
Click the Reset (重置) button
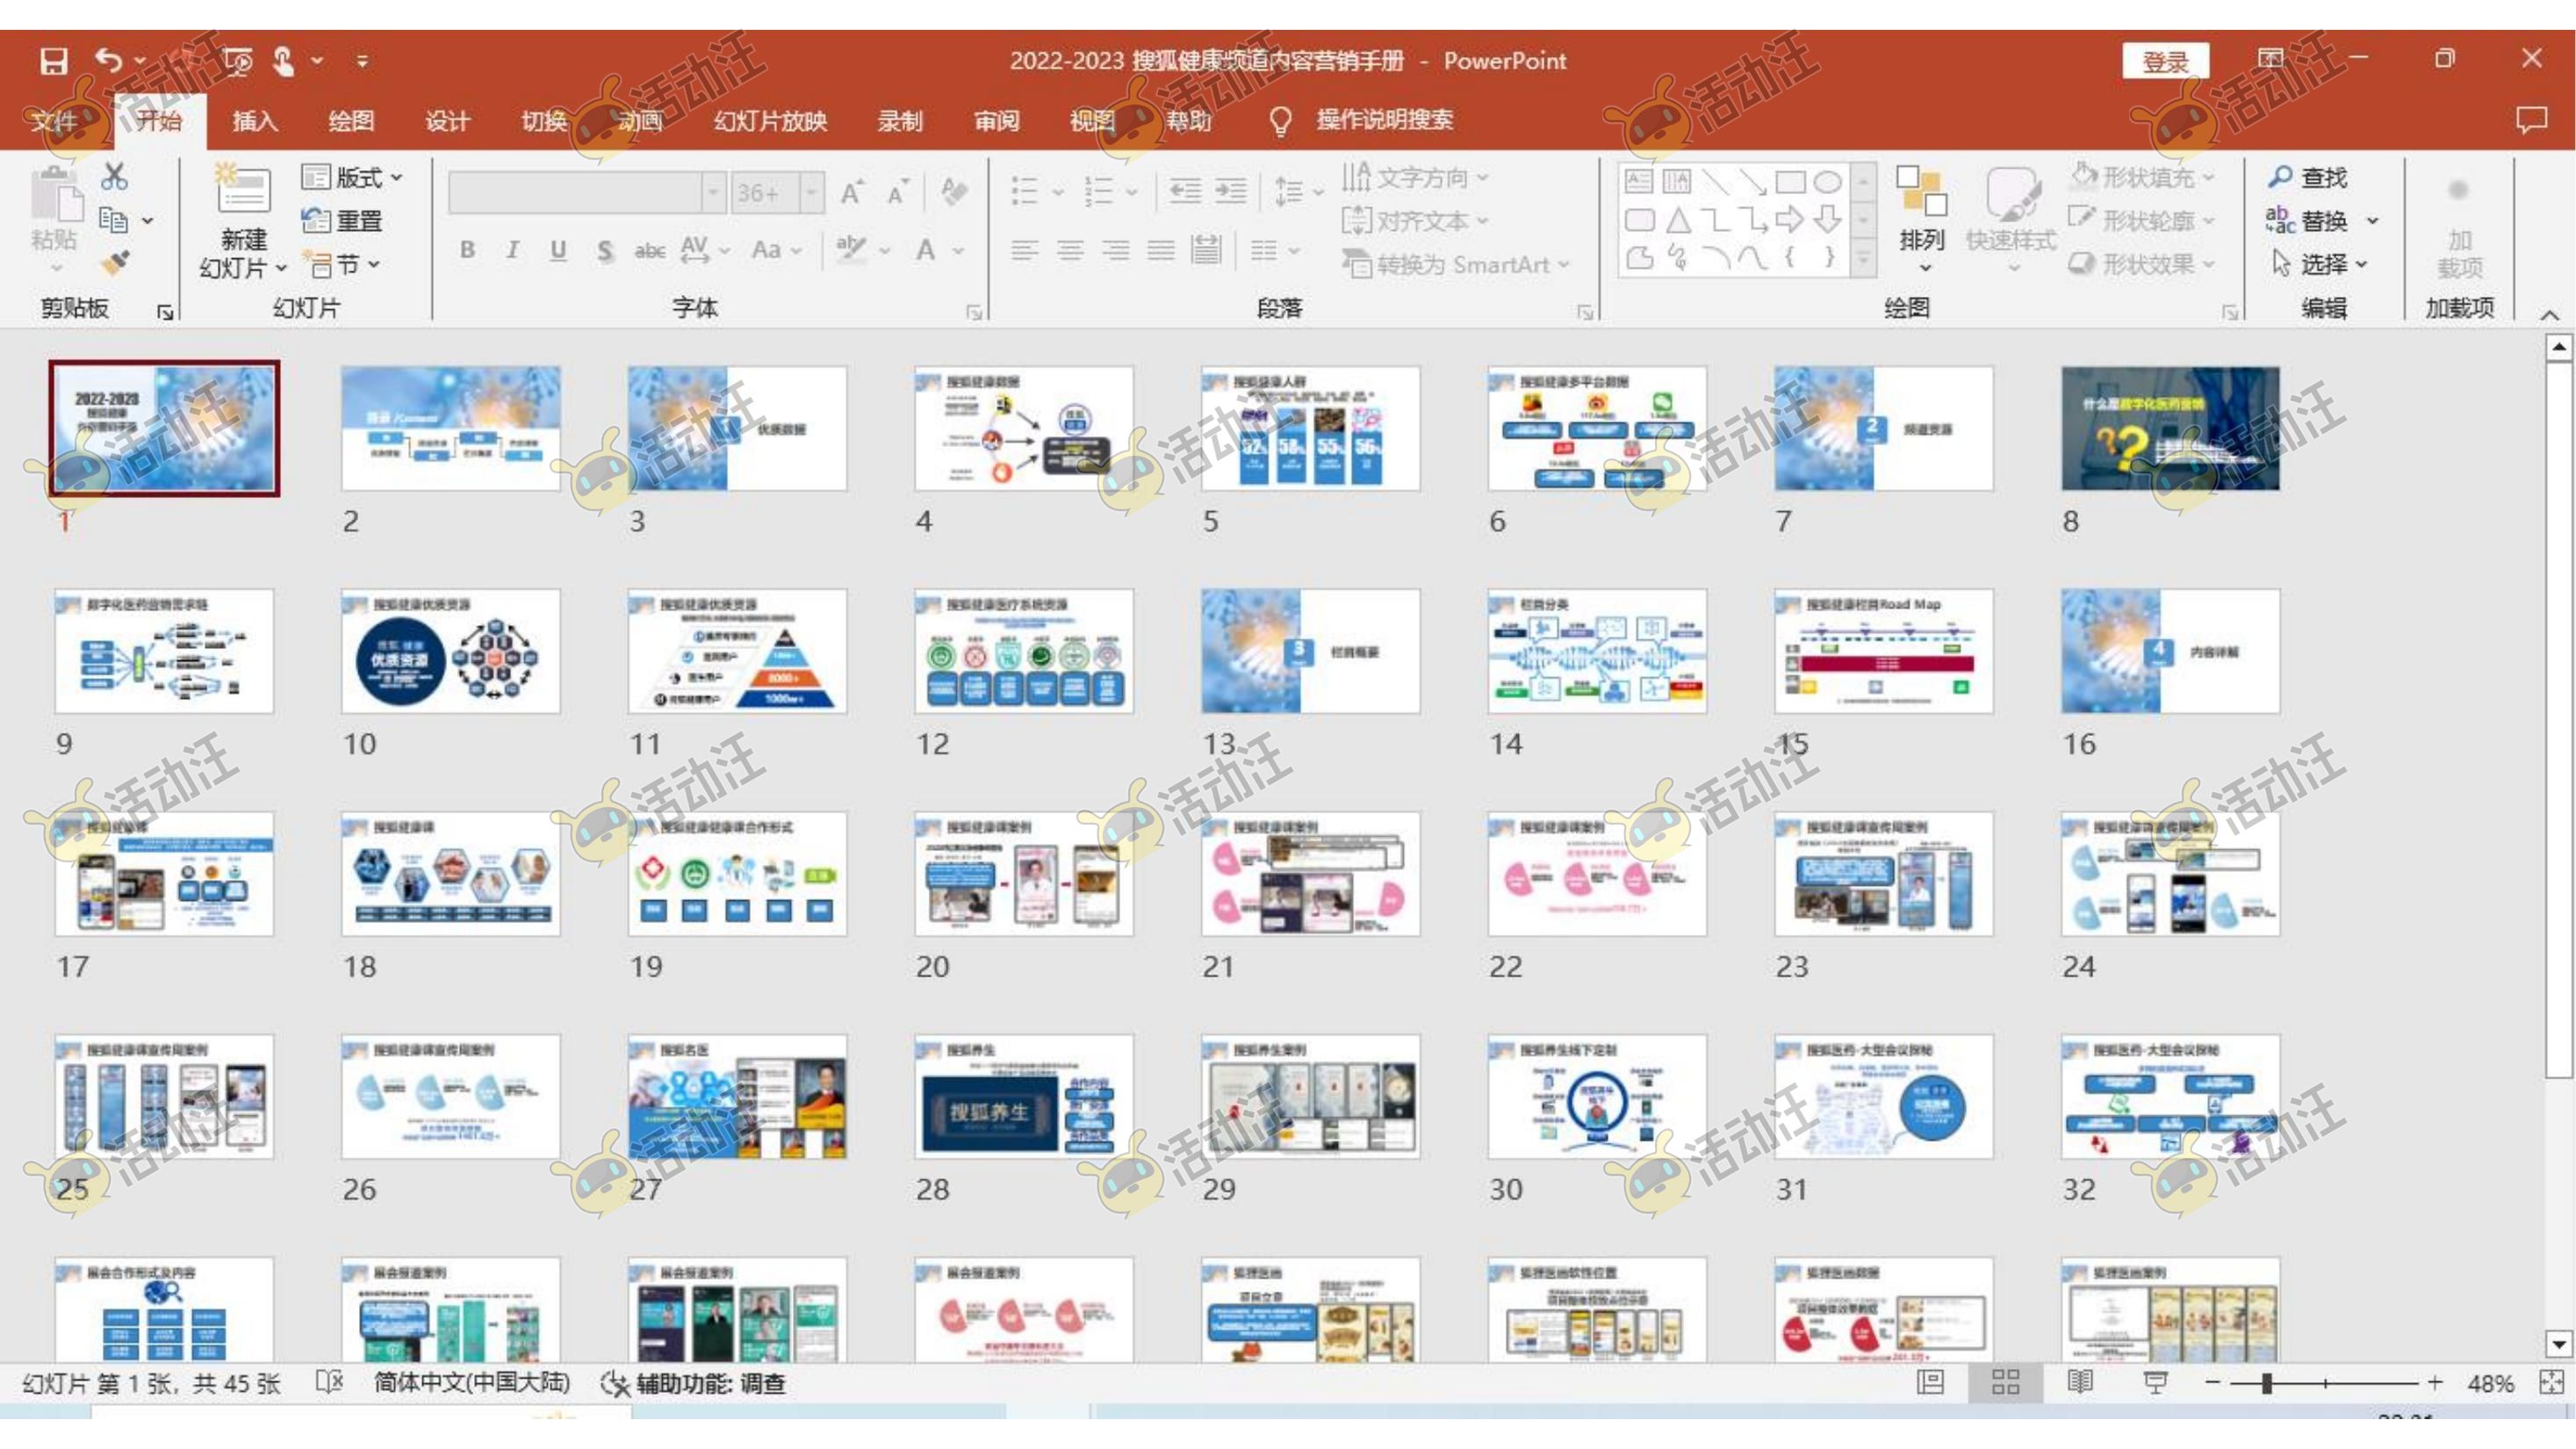[x=342, y=221]
